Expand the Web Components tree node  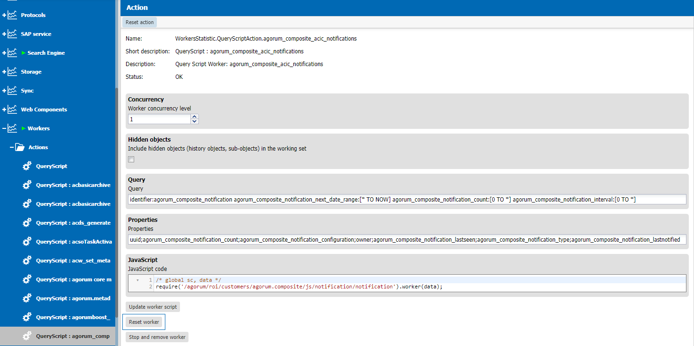4,110
